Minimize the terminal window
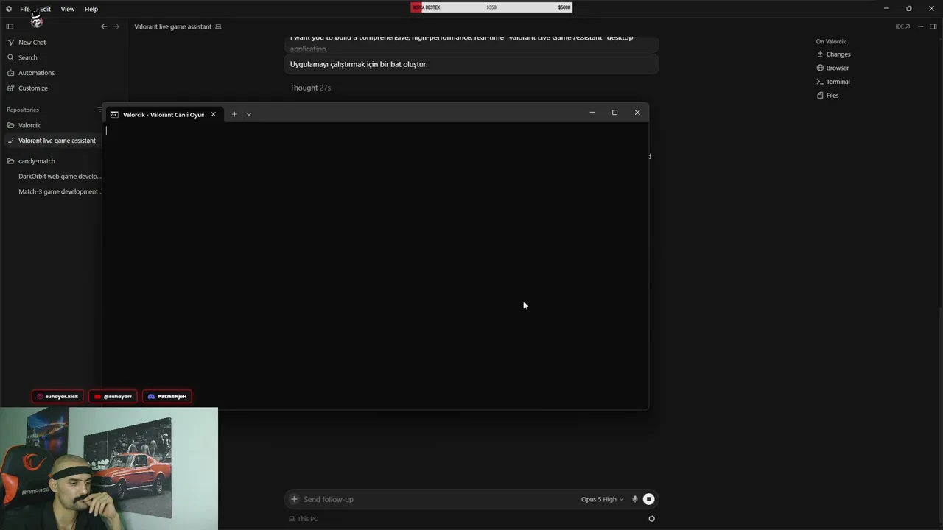 (x=592, y=113)
